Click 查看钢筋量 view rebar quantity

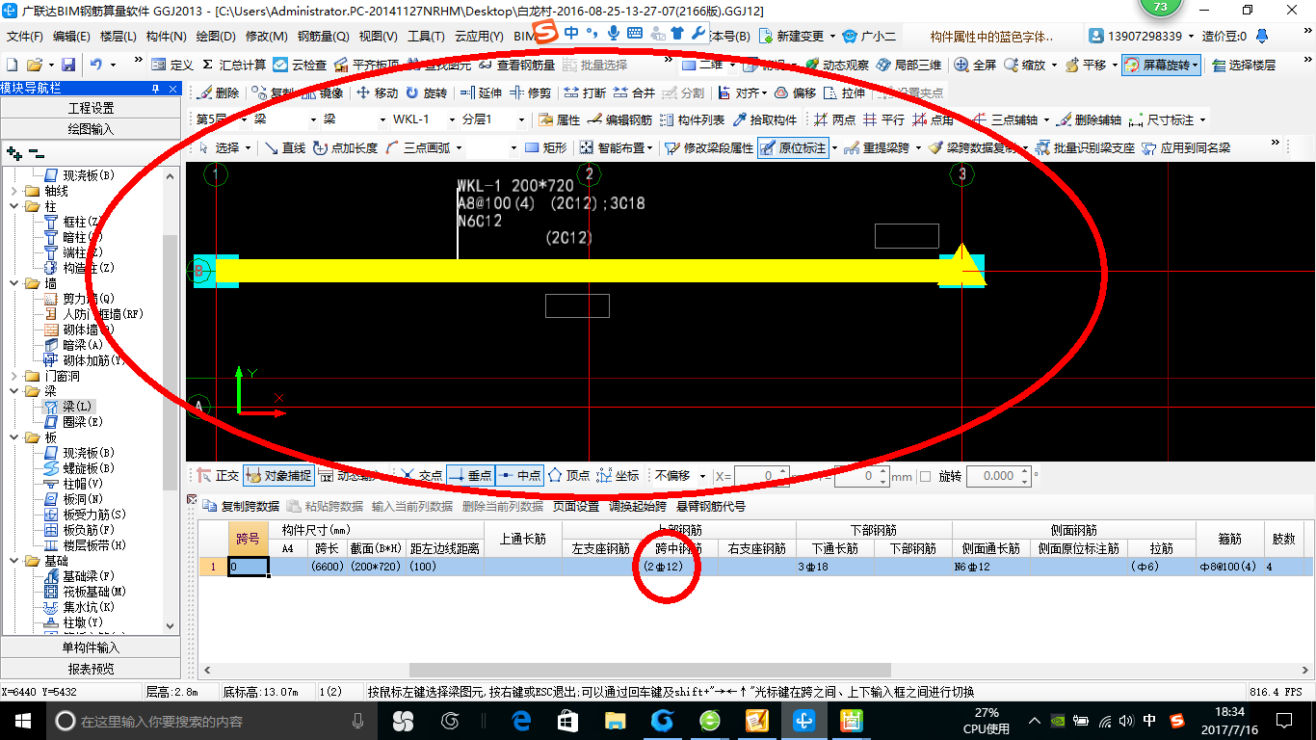[x=515, y=65]
